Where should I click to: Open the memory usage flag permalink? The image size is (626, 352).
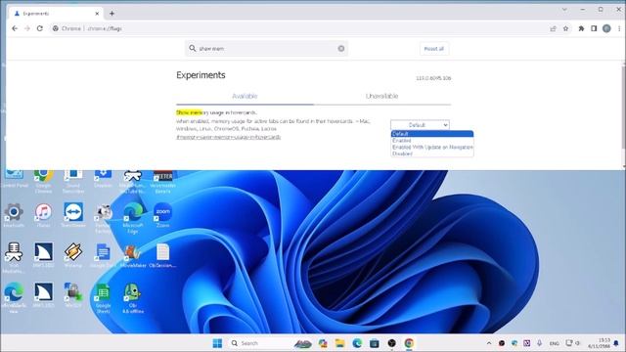pos(228,137)
